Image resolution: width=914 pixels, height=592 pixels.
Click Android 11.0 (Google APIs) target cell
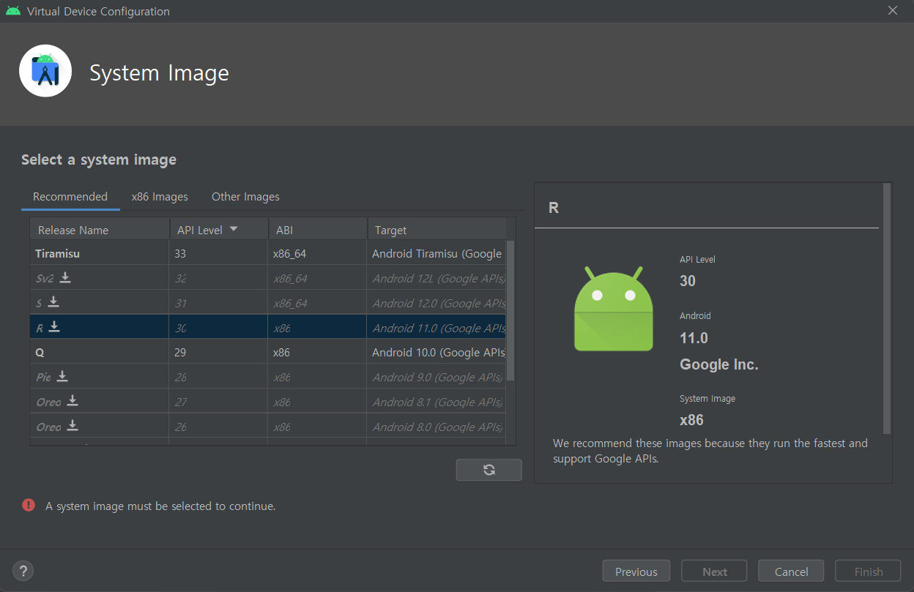coord(436,328)
